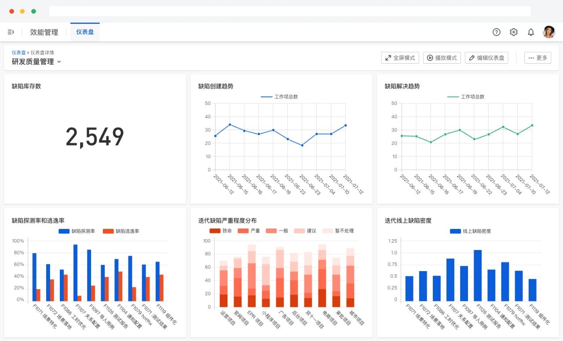The image size is (563, 341).
Task: Click the browser address bar
Action: 289,11
